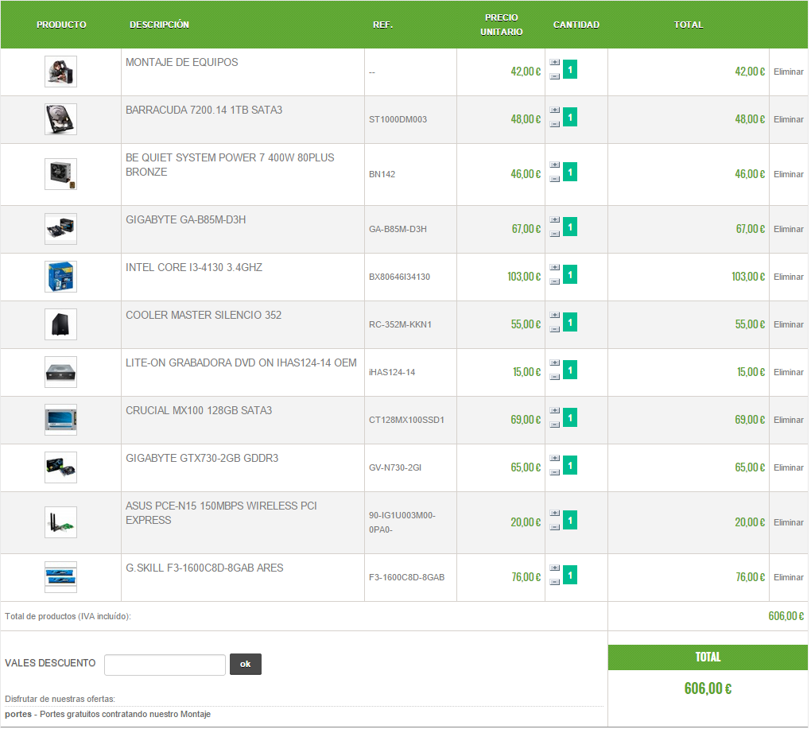Open COOLER MASTER SILENCIO 352 description link

[204, 316]
